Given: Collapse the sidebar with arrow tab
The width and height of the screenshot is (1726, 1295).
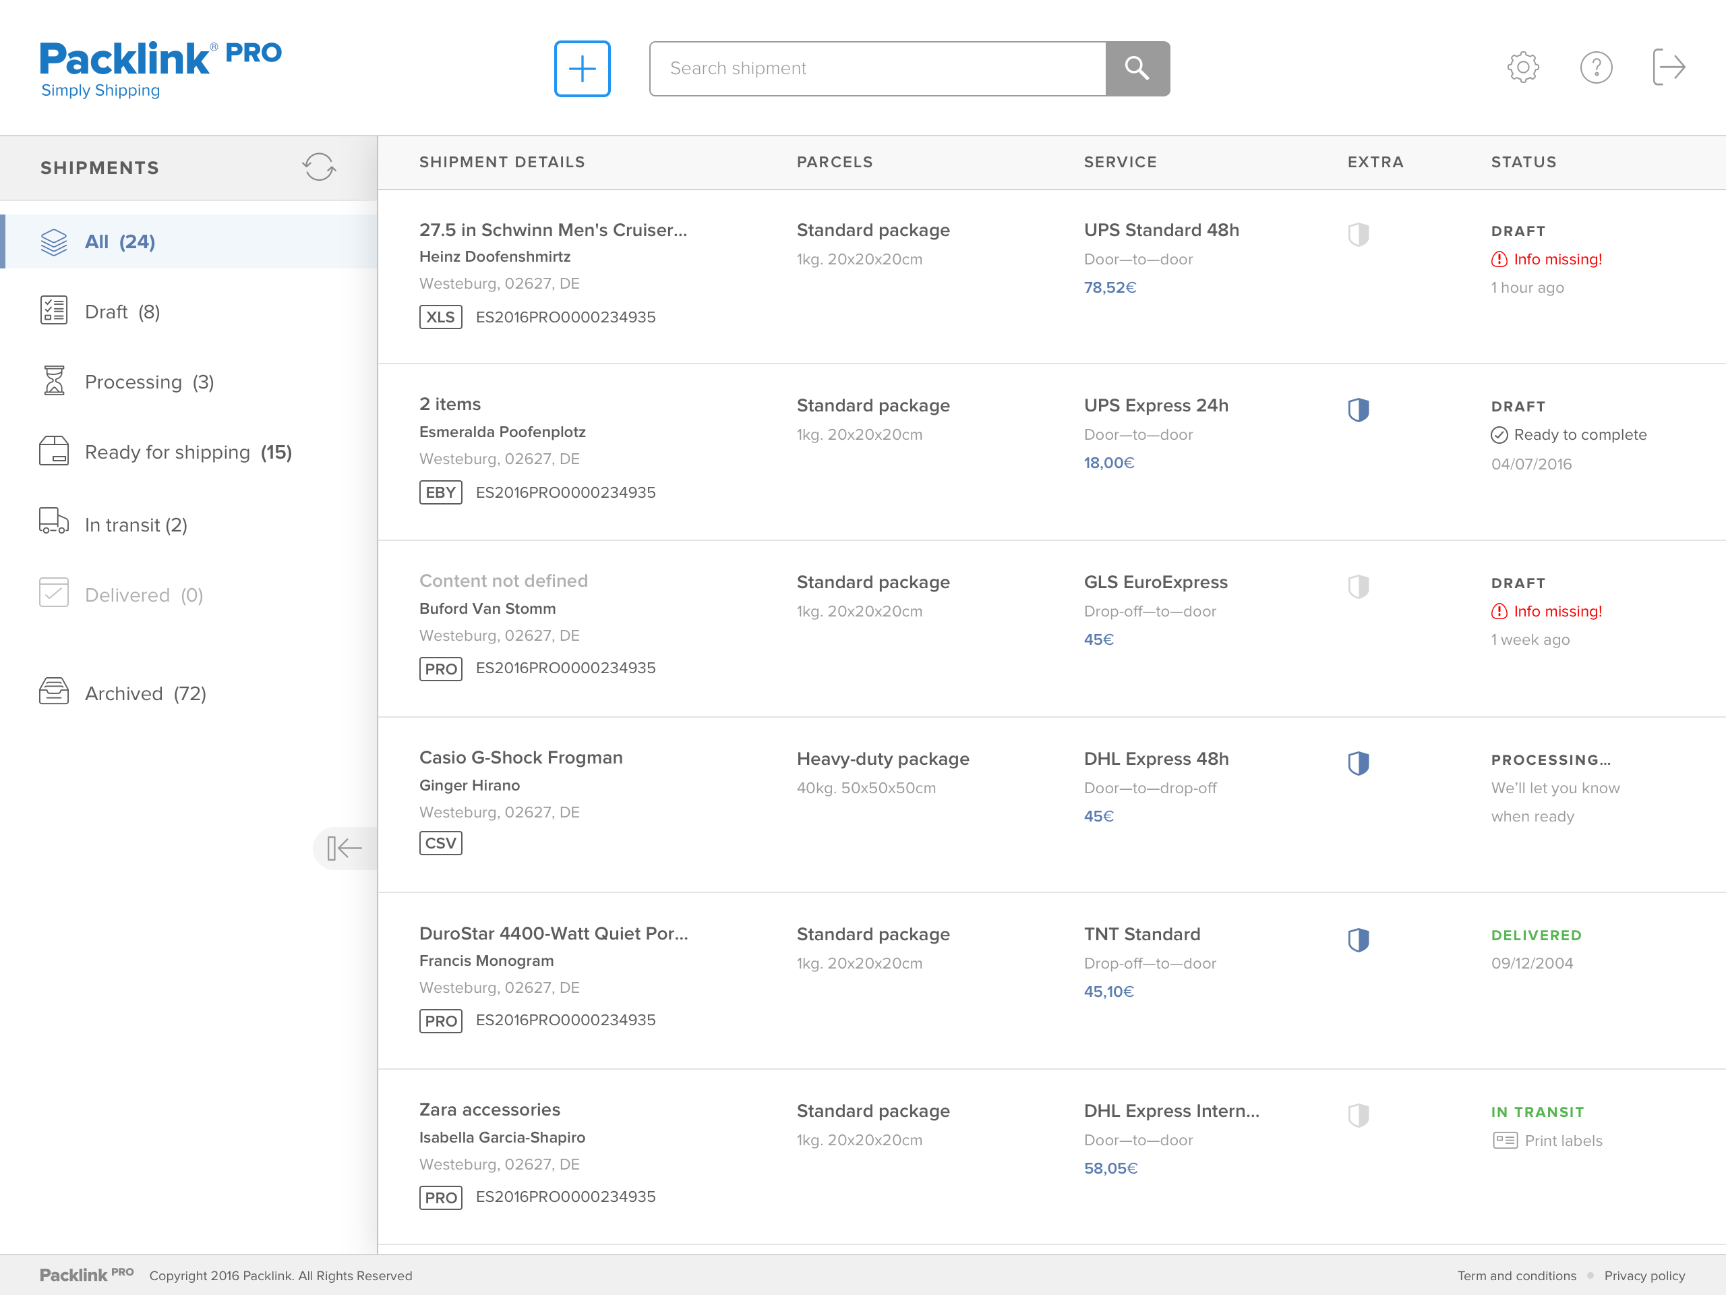Looking at the screenshot, I should click(x=344, y=848).
